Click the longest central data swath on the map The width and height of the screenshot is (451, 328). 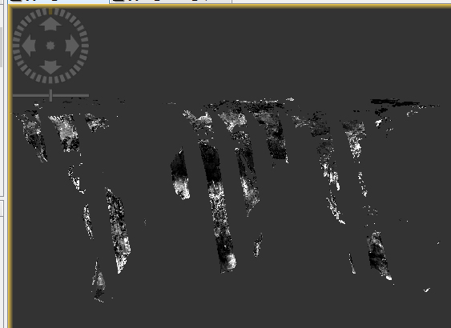point(217,206)
